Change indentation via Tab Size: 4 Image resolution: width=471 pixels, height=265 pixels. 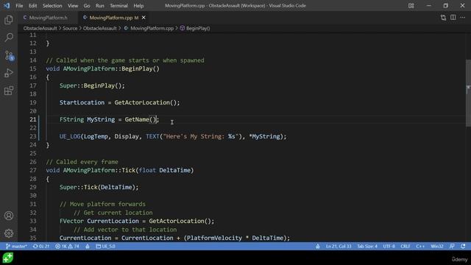[x=367, y=247]
